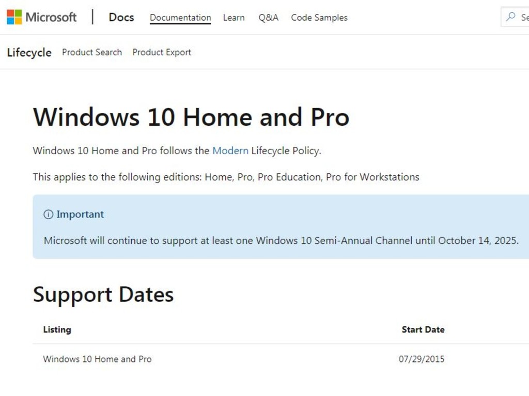This screenshot has width=529, height=396.
Task: Click the Lifecycle section heading link
Action: point(29,53)
